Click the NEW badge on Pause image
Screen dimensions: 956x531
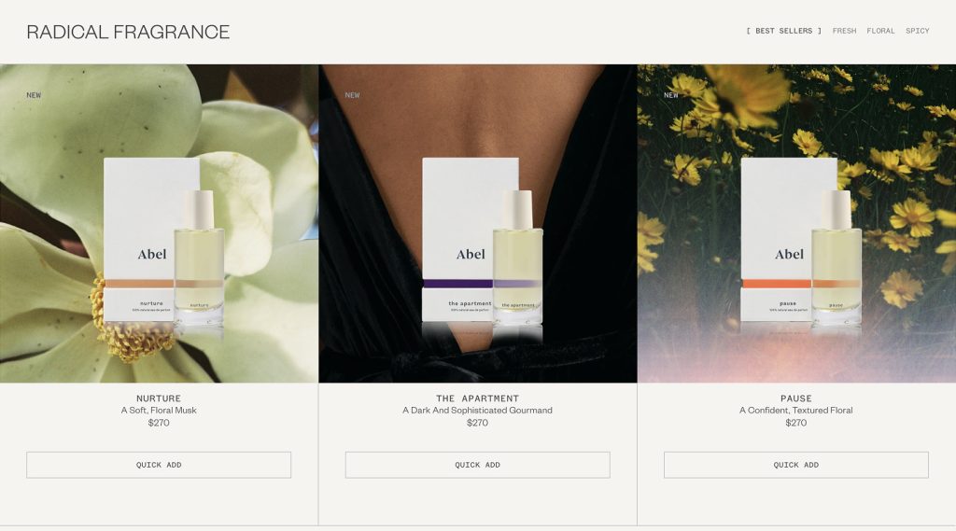tap(670, 95)
